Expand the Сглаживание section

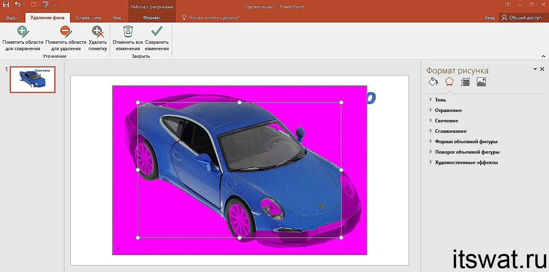click(448, 131)
